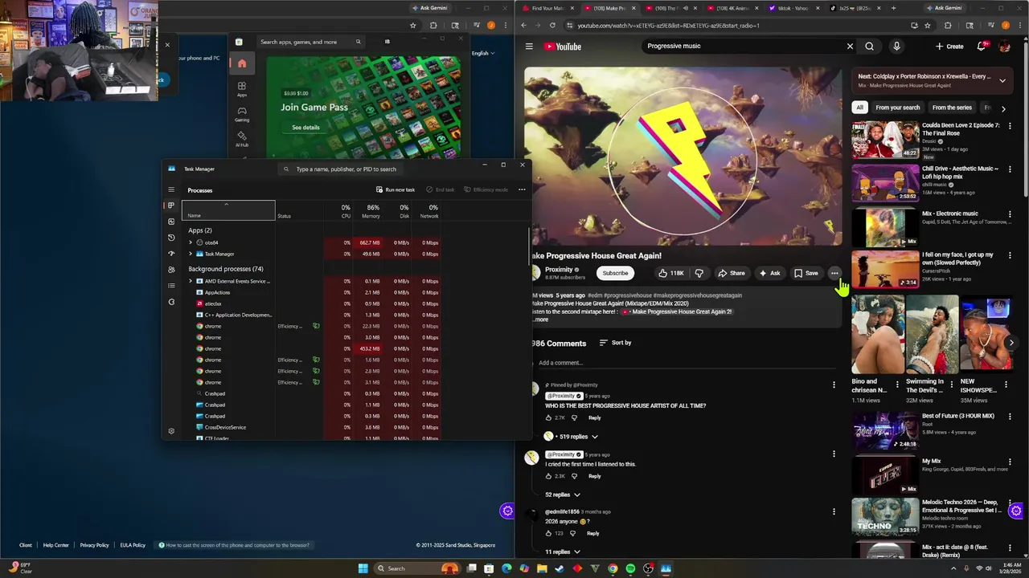This screenshot has height=578, width=1029.
Task: Open YouTube guide hamburger menu
Action: tap(529, 47)
